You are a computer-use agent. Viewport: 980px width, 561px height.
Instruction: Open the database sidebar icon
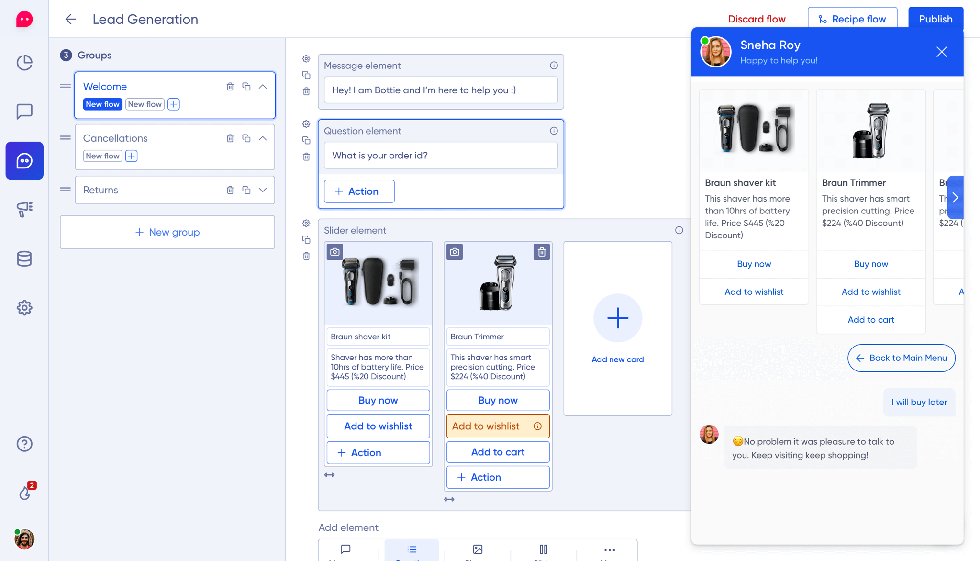(24, 258)
